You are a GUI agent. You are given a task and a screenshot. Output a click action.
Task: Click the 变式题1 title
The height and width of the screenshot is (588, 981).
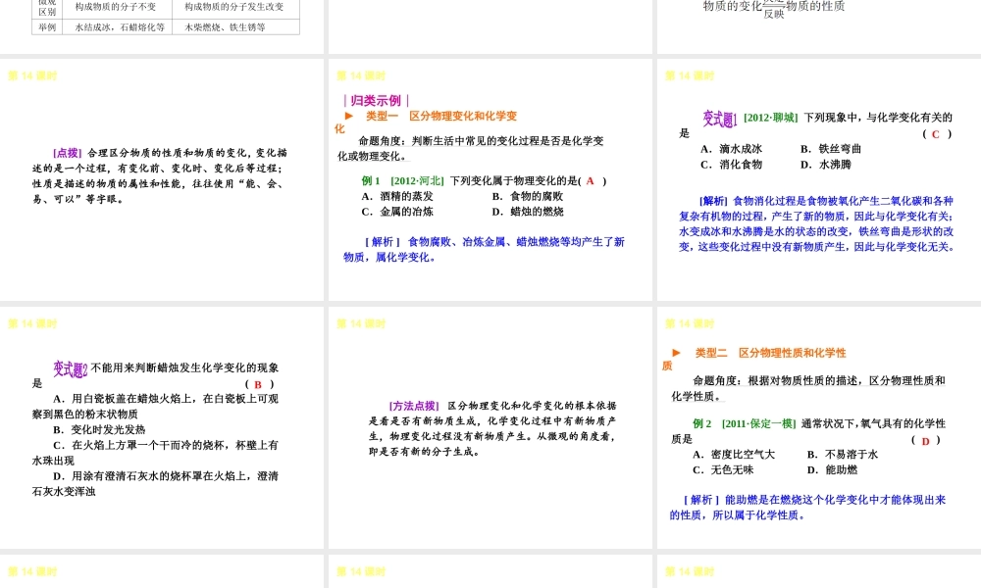point(719,119)
